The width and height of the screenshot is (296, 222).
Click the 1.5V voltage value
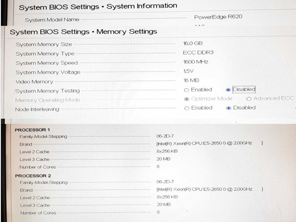[188, 71]
